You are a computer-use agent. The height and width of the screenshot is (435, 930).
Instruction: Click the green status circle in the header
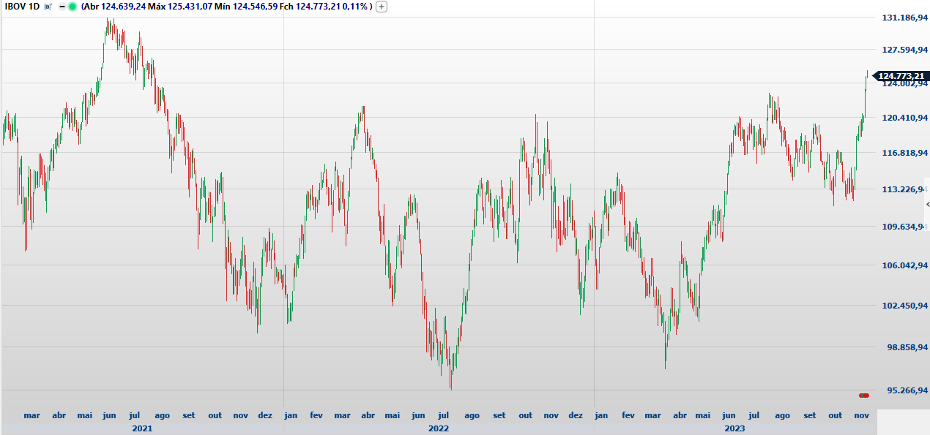[x=72, y=7]
